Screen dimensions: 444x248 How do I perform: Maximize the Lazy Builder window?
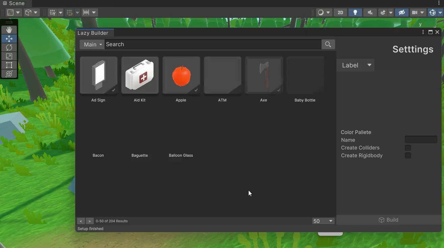[x=431, y=32]
